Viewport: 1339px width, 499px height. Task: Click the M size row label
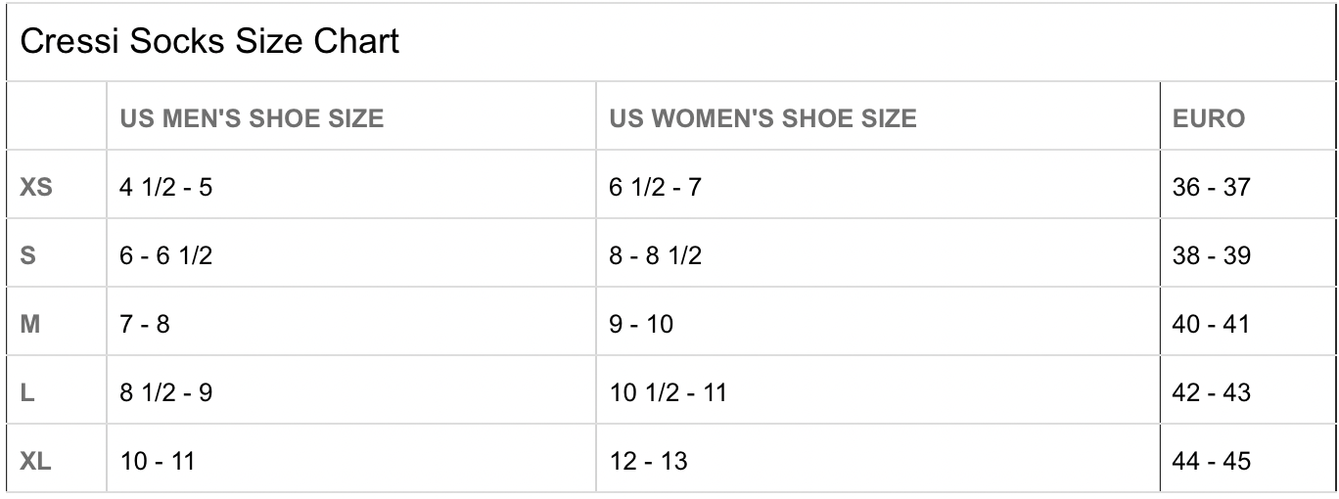[30, 324]
